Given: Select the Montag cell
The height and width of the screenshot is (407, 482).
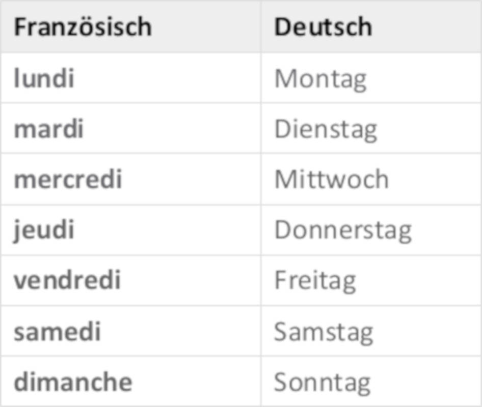Looking at the screenshot, I should coord(320,78).
